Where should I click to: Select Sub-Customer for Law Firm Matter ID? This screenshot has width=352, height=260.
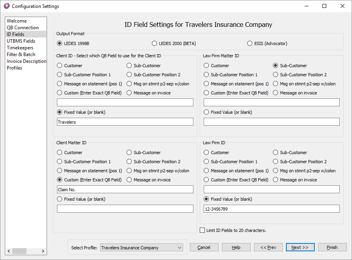290,66
